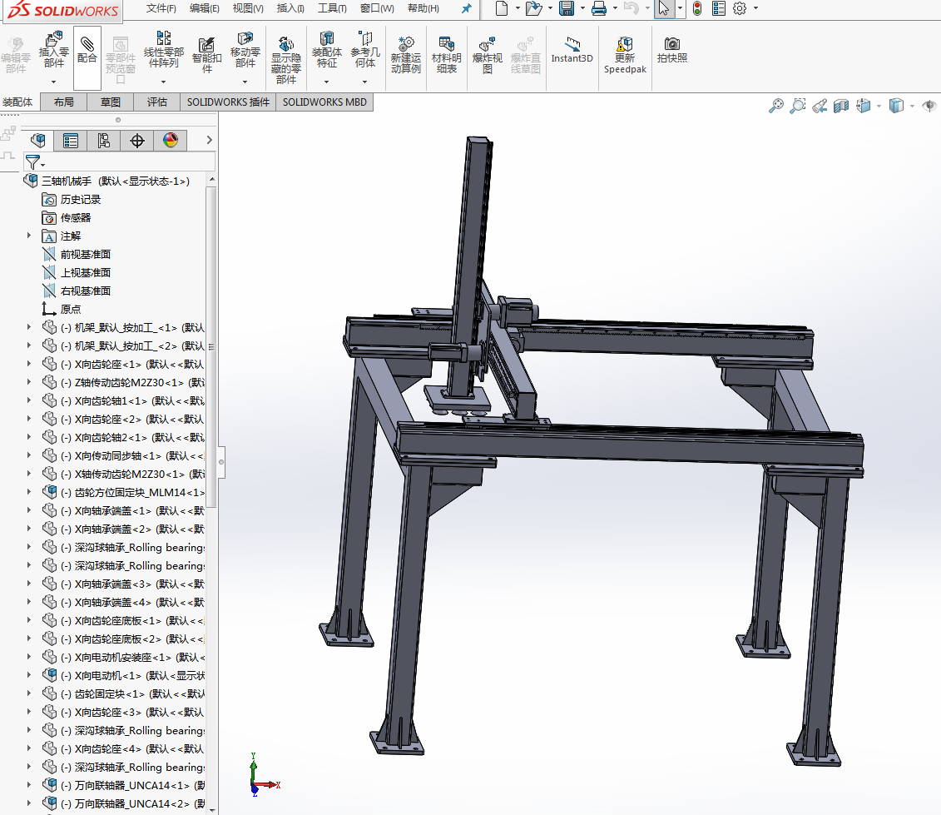This screenshot has height=815, width=941.
Task: Open the FeatureManager design tree tab
Action: coord(37,141)
